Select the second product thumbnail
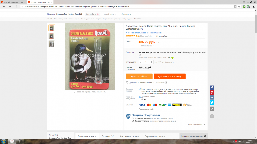The image size is (257, 144). click(52, 36)
